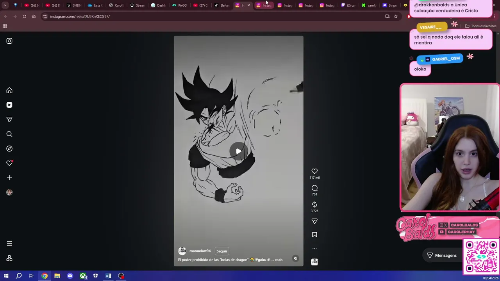Viewport: 500px width, 281px height.
Task: View site information icon in address bar
Action: [x=45, y=16]
